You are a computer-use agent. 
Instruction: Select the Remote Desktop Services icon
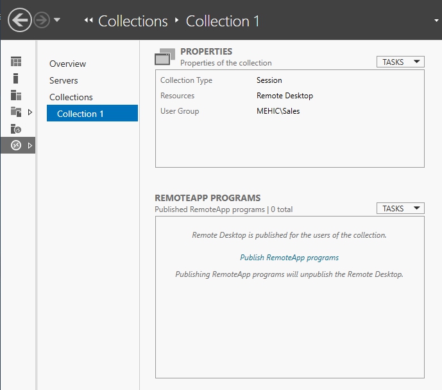[x=16, y=145]
